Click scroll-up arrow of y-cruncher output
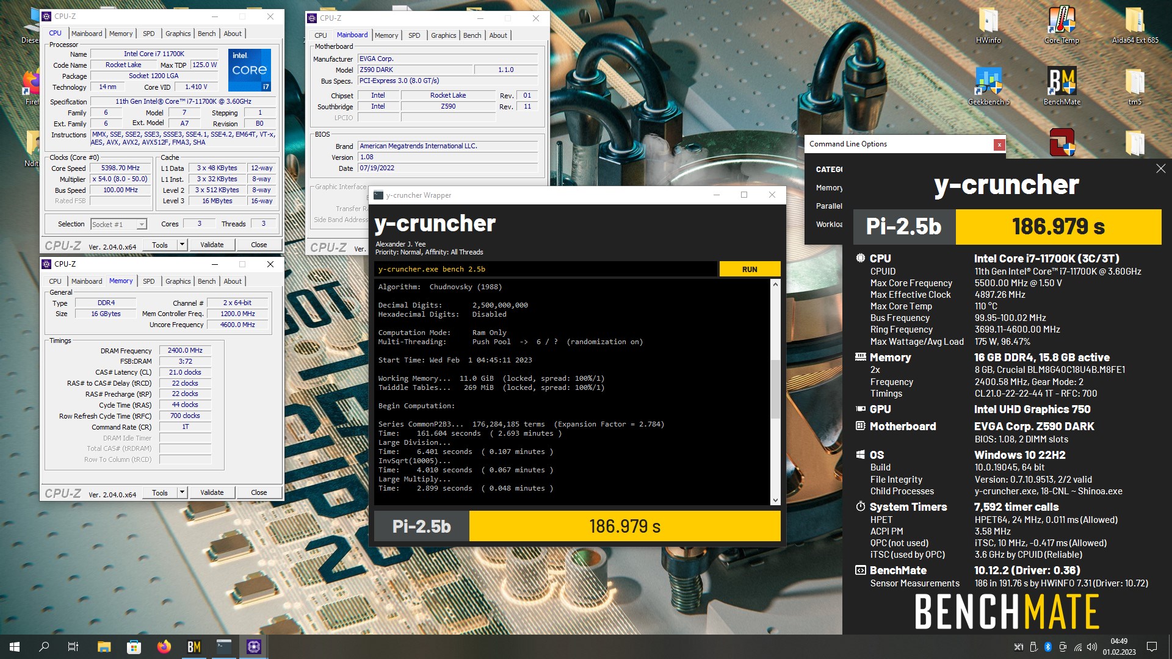The width and height of the screenshot is (1172, 659). point(775,284)
